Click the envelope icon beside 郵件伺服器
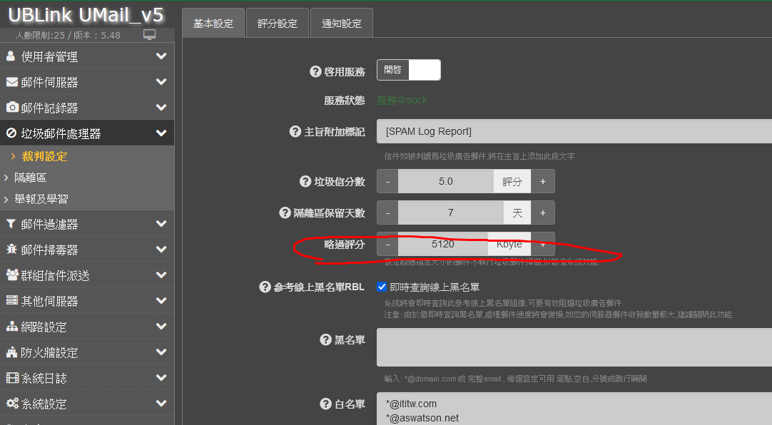 pyautogui.click(x=11, y=82)
